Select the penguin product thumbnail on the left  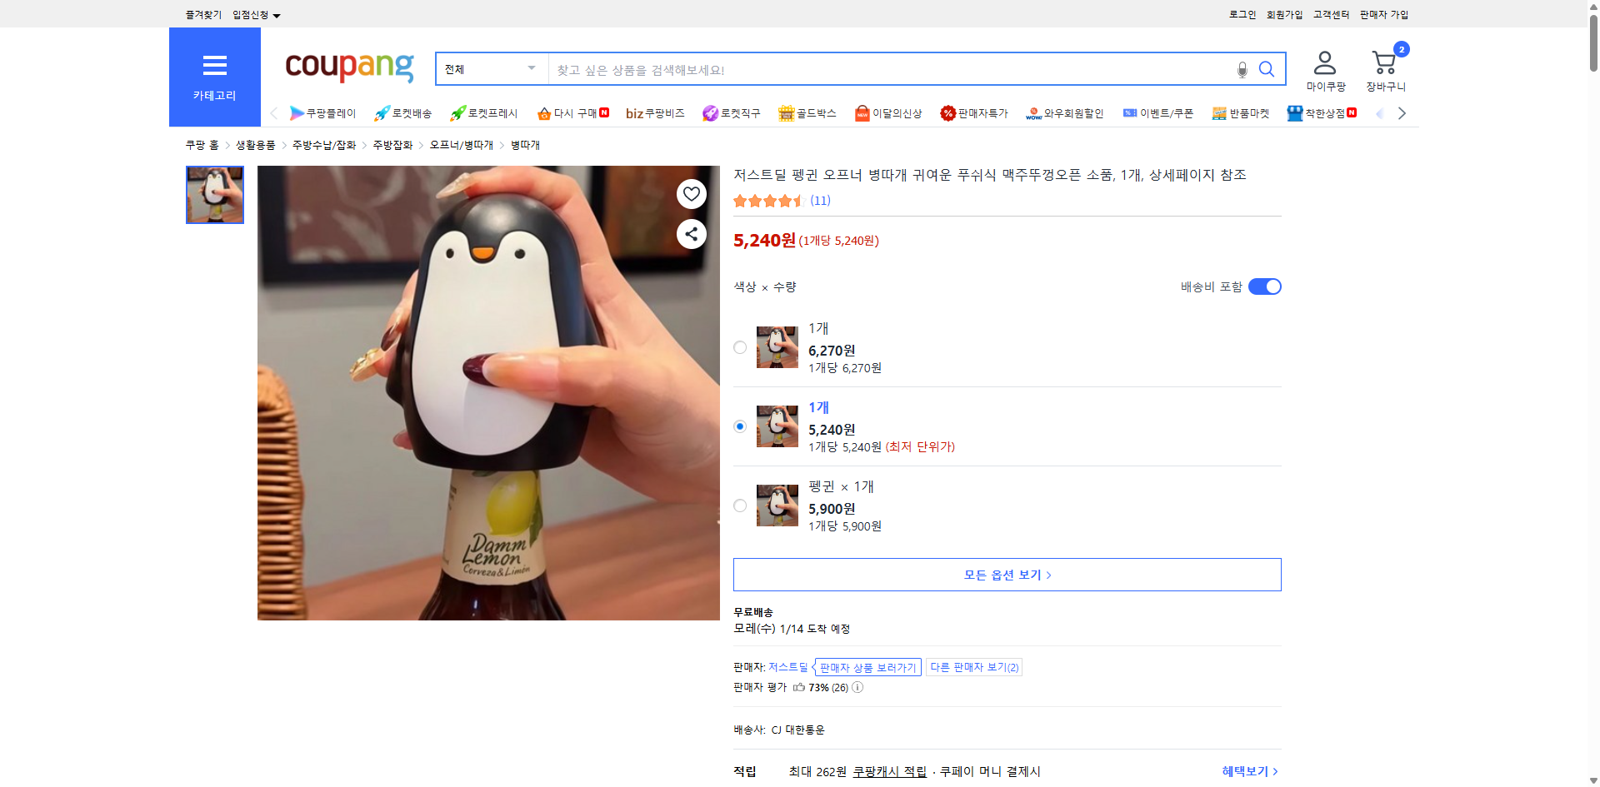(x=214, y=195)
